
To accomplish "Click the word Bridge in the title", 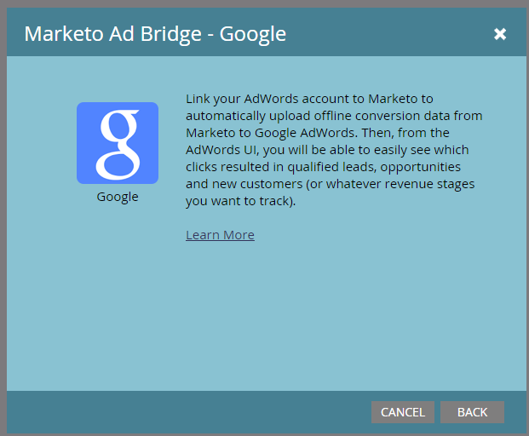I will pyautogui.click(x=170, y=34).
